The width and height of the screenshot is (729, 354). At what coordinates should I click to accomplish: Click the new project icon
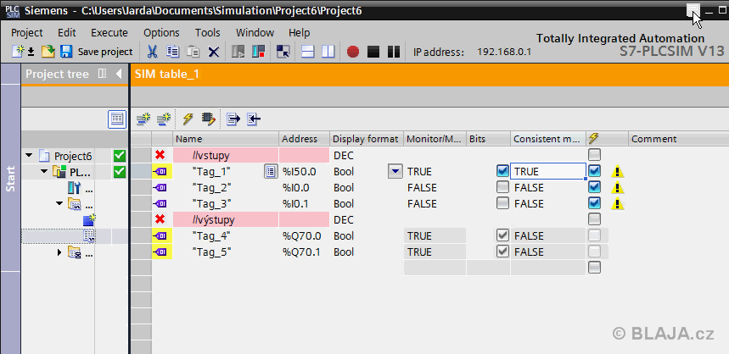point(18,51)
